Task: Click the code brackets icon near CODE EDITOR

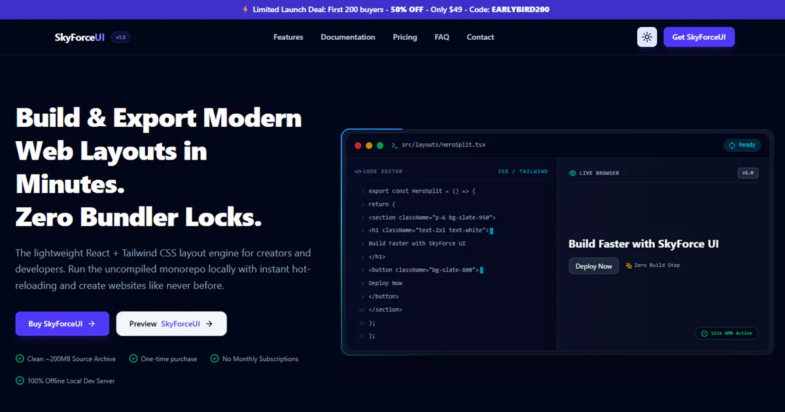Action: (x=358, y=171)
